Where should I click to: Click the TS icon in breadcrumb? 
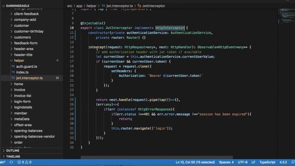(103, 6)
